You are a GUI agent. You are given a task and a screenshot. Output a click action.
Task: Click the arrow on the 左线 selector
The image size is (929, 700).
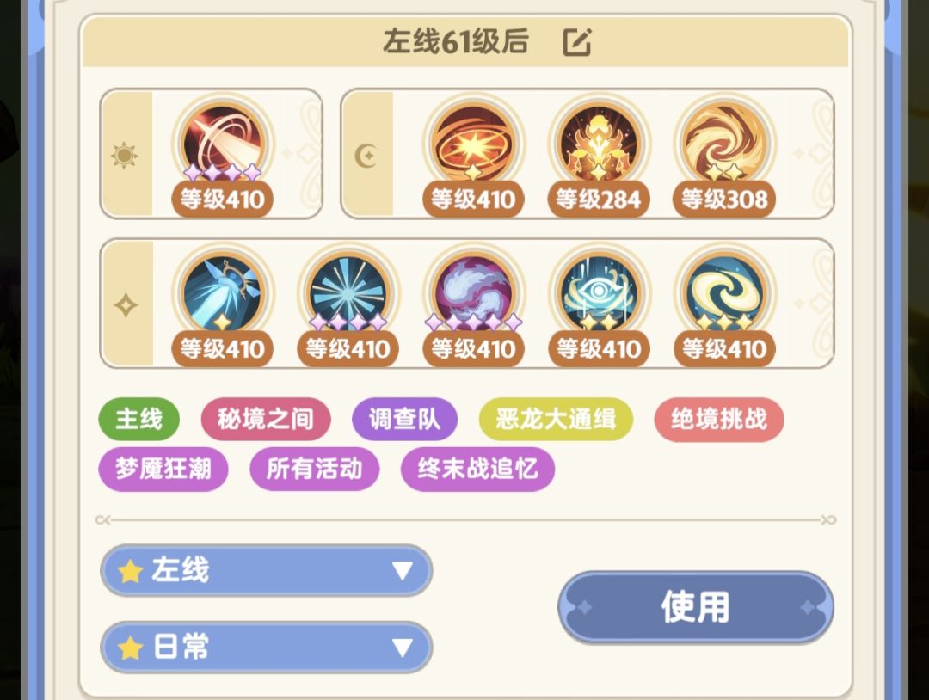tap(403, 571)
